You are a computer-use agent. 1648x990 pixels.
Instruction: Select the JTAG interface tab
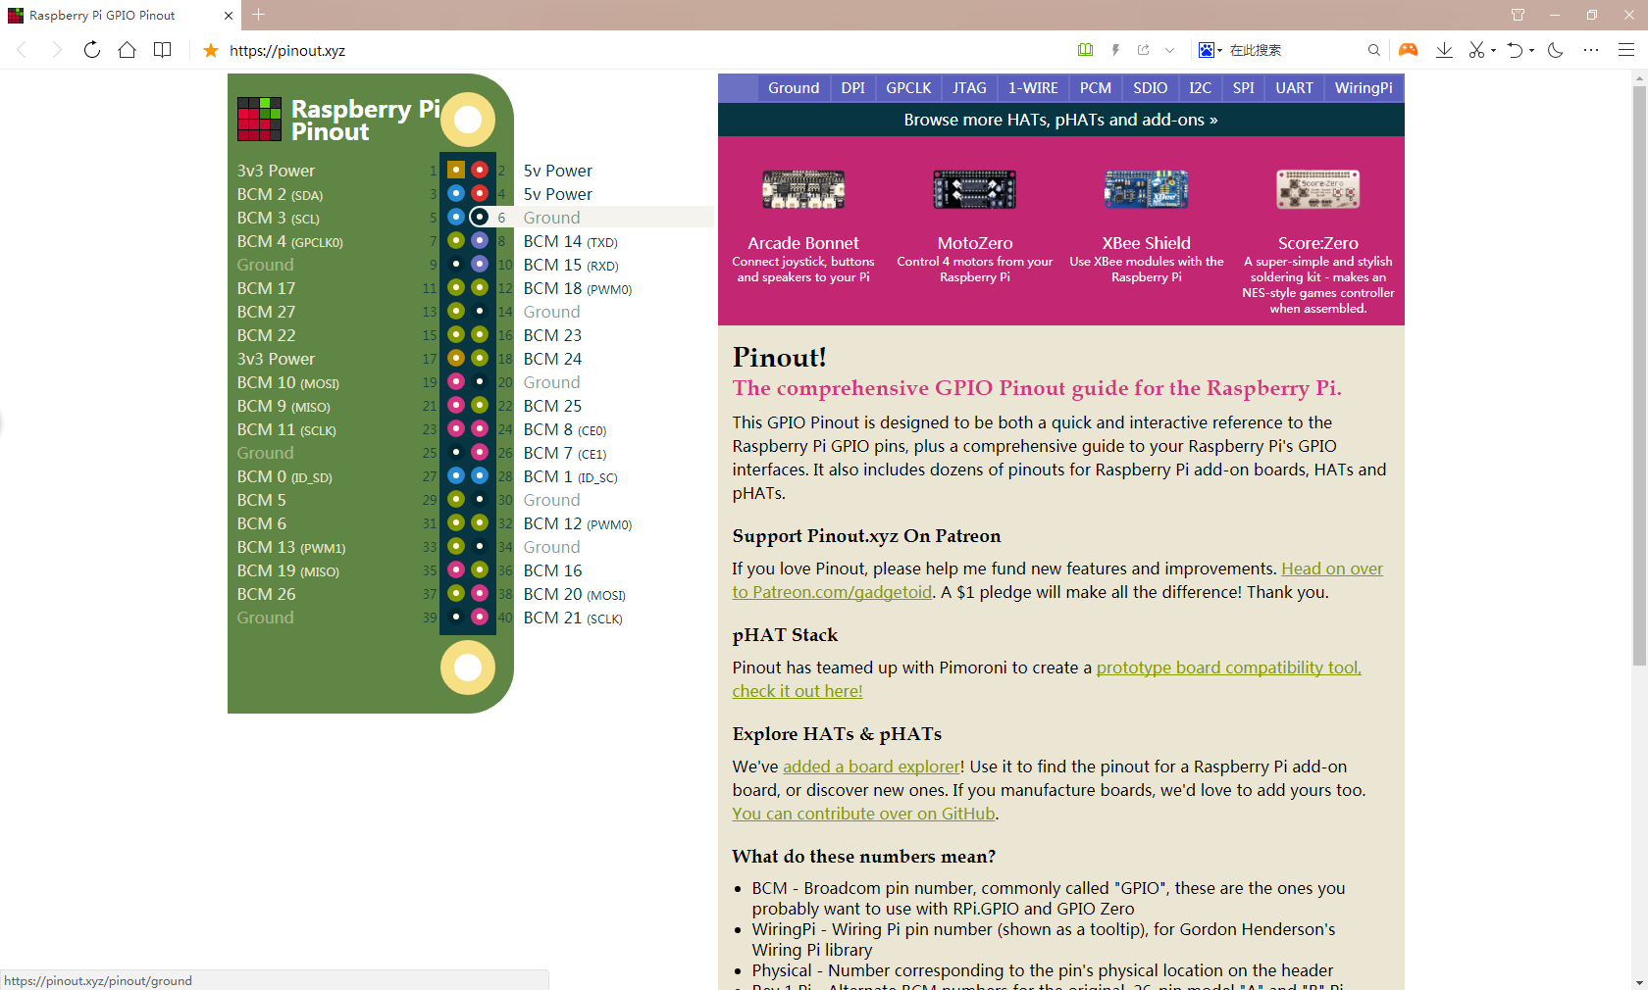pyautogui.click(x=969, y=87)
